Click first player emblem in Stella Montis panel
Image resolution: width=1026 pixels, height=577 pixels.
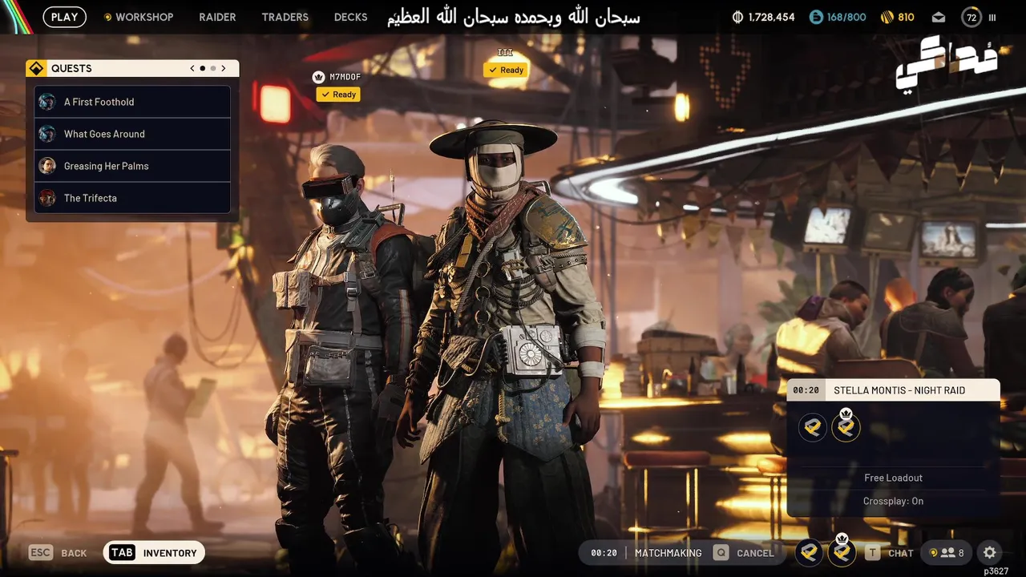(813, 427)
